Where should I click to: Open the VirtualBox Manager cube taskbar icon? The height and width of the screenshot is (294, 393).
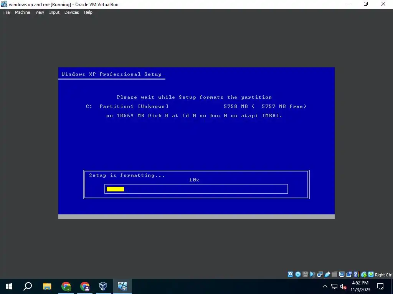103,286
